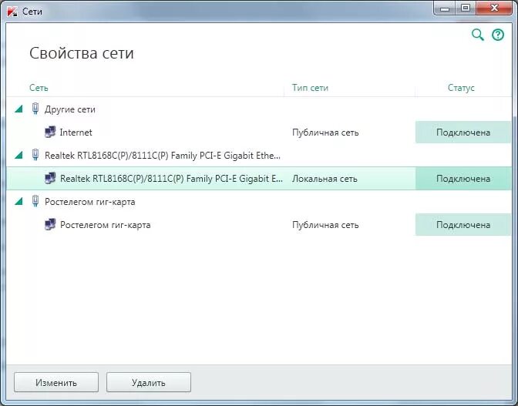Click network computers icon beside Internet
The image size is (518, 406).
(50, 132)
